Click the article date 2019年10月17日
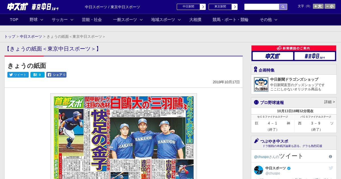 [x=226, y=82]
